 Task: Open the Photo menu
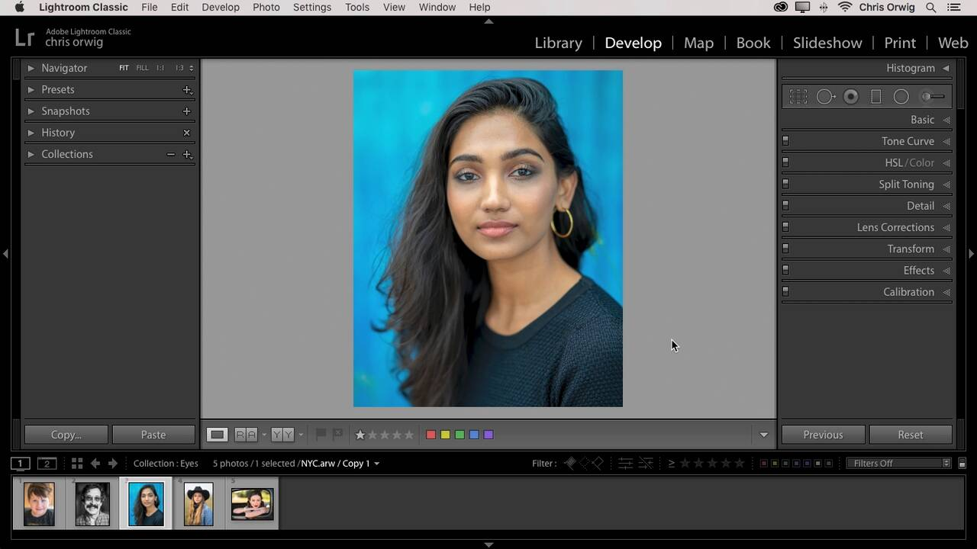click(266, 8)
